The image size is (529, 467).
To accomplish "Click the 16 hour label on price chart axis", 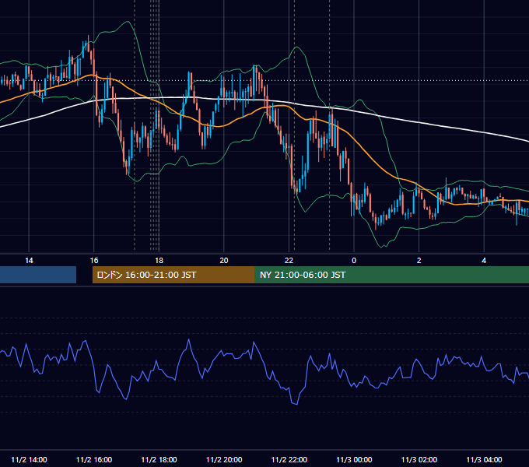I will pos(94,261).
